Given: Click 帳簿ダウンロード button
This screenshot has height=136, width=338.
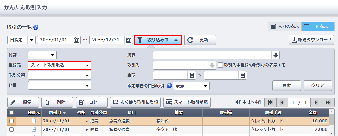Looking at the screenshot, I should (311, 40).
